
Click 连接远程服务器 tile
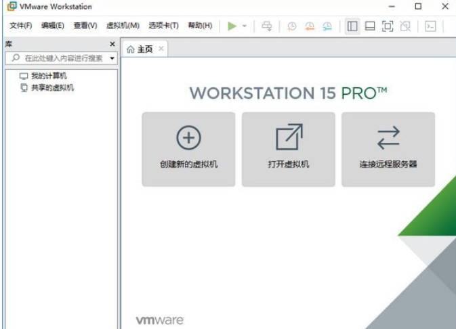[x=388, y=149]
